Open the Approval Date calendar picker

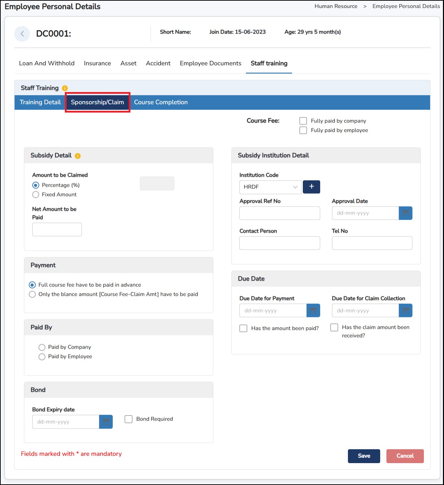(405, 213)
